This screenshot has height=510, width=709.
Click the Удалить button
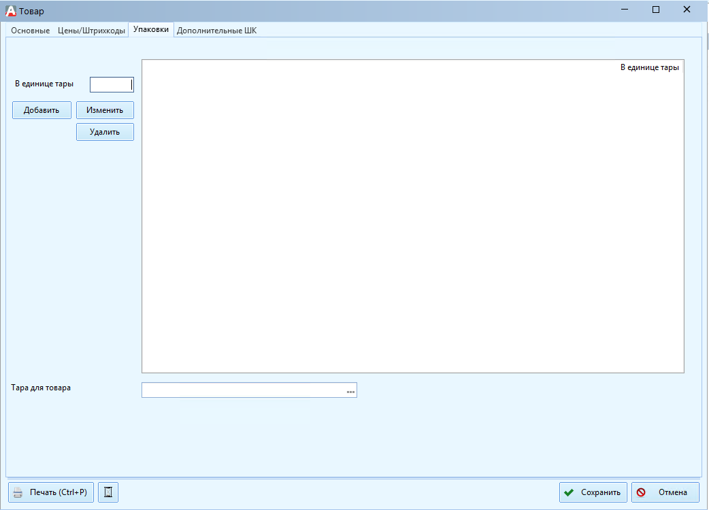[x=105, y=132]
